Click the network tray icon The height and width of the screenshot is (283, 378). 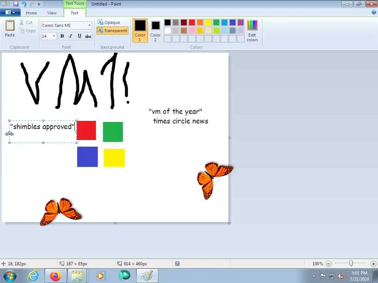coord(332,276)
